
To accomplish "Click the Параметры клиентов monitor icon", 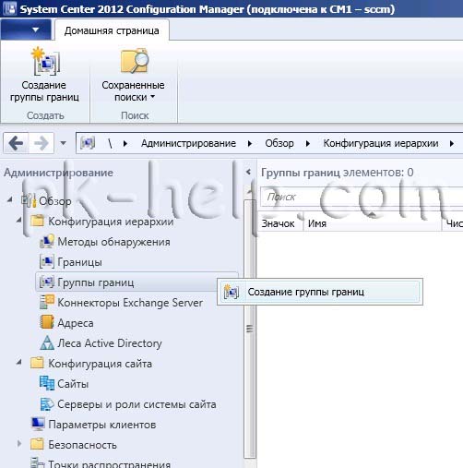I will pos(38,424).
